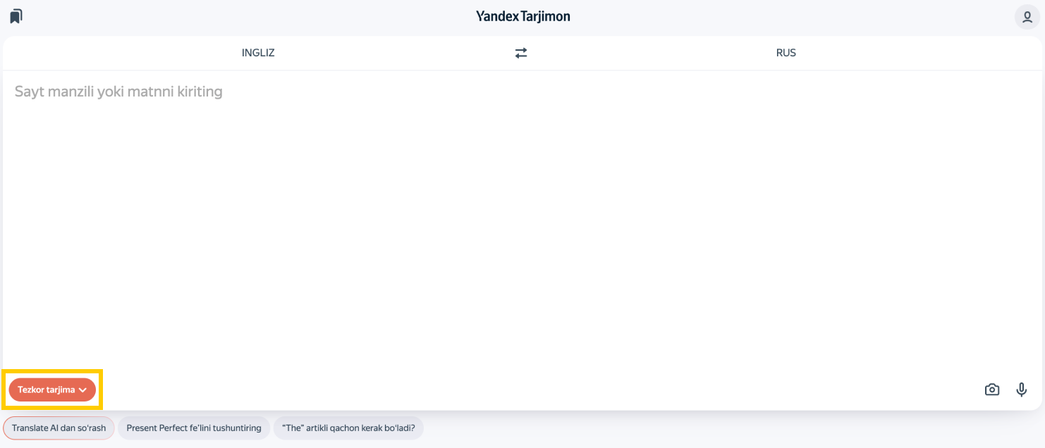Click the Tezkor tarjima label text
Viewport: 1045px width, 448px height.
click(46, 390)
